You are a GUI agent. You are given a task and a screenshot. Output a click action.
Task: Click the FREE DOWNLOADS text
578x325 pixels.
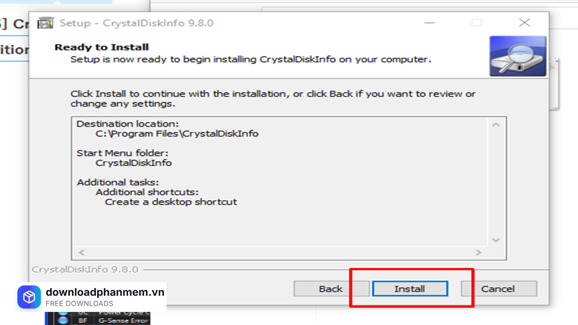79,304
